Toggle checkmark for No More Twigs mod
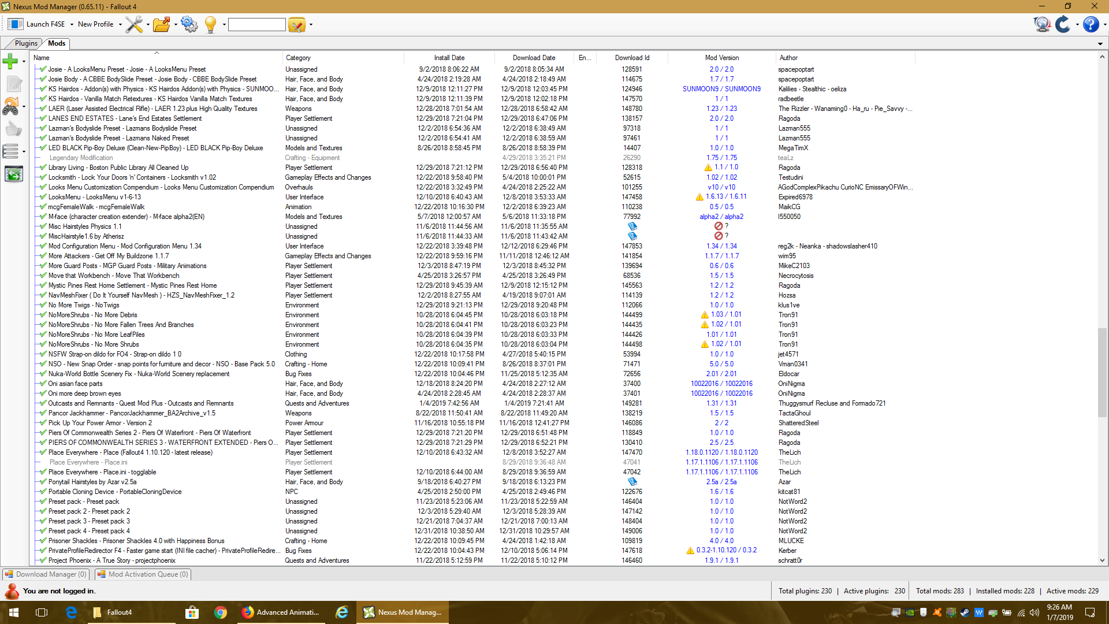Viewport: 1109px width, 624px height. tap(43, 305)
